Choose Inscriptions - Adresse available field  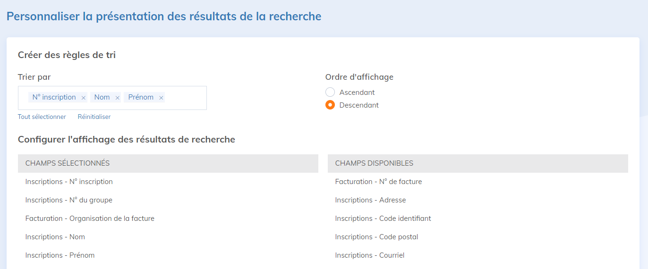point(370,200)
